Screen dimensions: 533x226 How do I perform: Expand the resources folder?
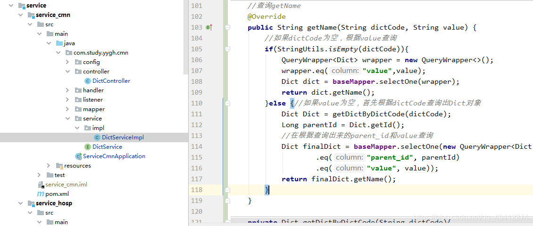tap(49, 166)
